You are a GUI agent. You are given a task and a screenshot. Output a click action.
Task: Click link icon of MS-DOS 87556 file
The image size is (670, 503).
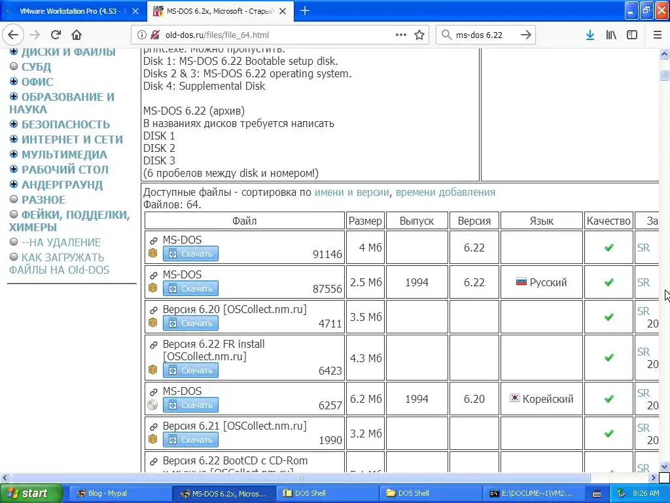click(153, 275)
